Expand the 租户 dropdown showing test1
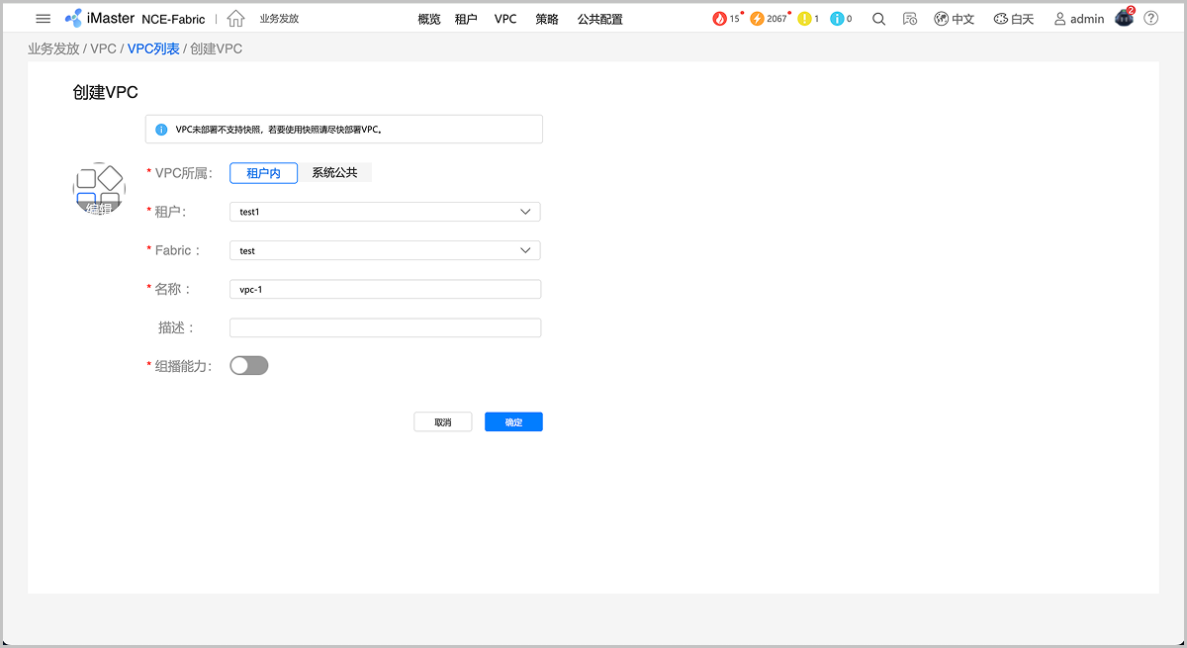1187x648 pixels. (385, 212)
